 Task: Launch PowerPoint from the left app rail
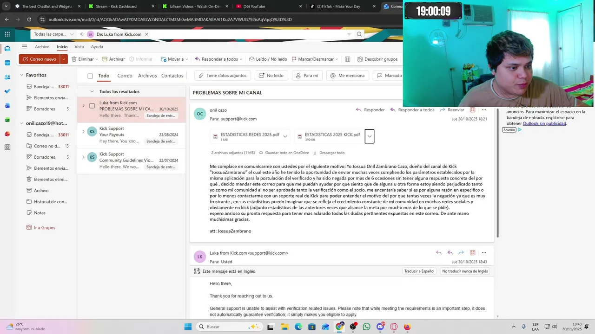click(7, 134)
